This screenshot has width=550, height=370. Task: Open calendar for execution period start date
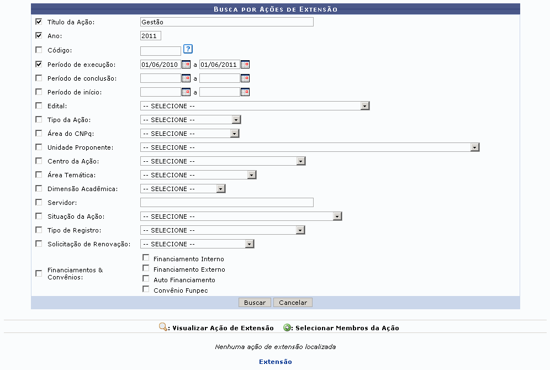186,65
